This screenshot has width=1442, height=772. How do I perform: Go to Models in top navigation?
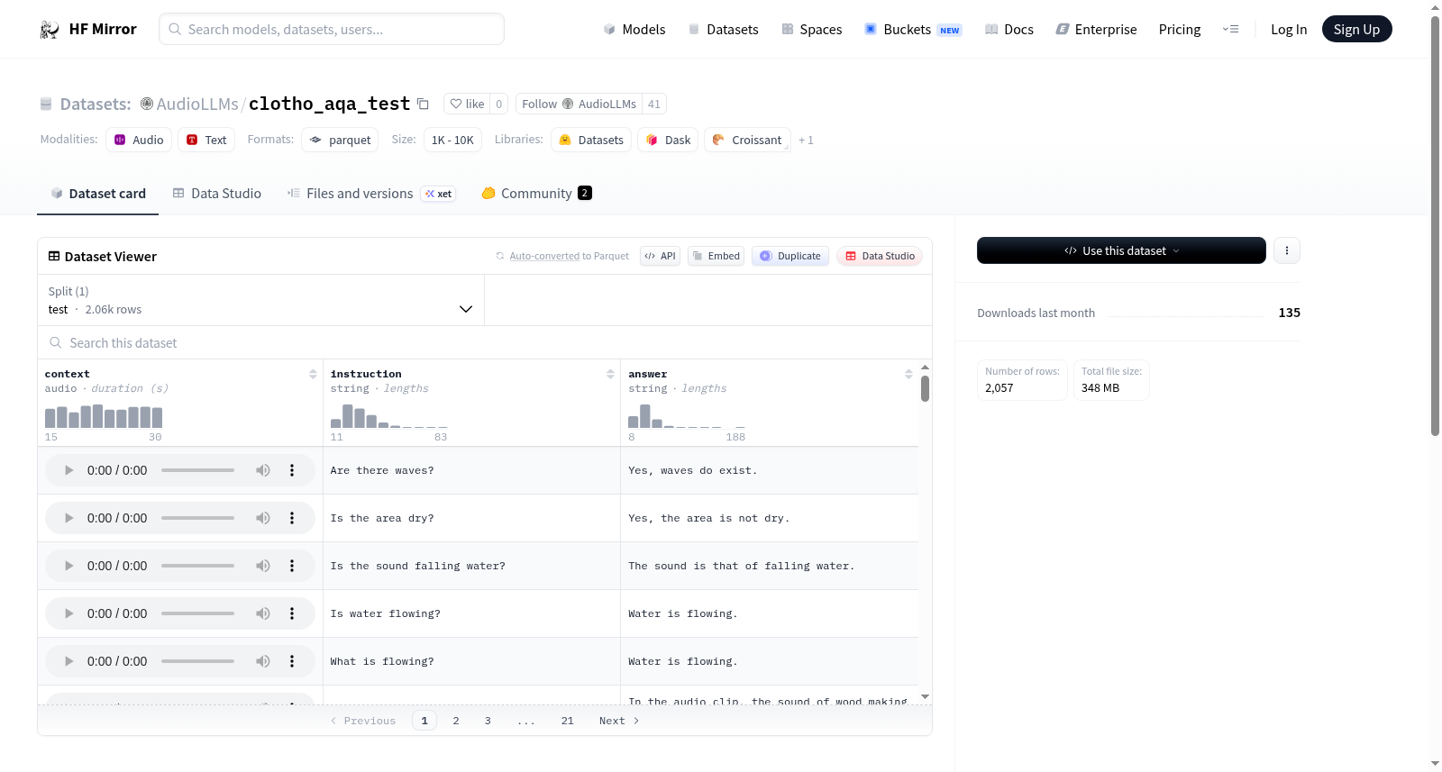(x=634, y=29)
